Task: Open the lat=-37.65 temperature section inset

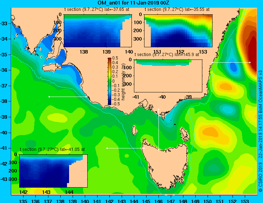Action: 98,31
